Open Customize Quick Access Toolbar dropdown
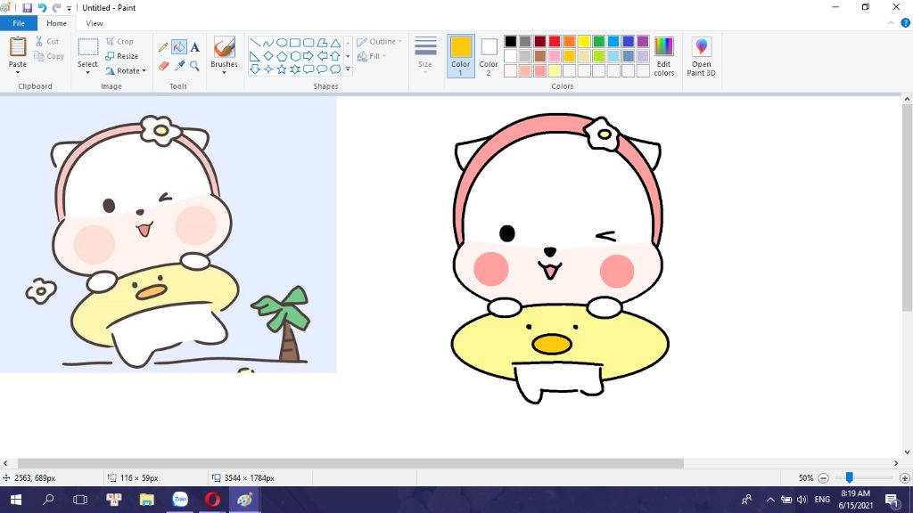Screen dimensions: 913x513 tap(70, 8)
